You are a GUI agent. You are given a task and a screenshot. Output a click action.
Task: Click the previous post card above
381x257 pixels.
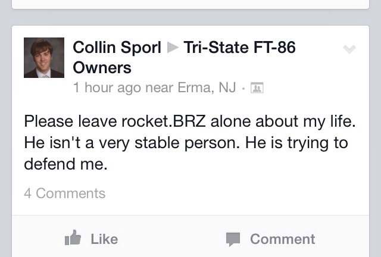[190, 4]
